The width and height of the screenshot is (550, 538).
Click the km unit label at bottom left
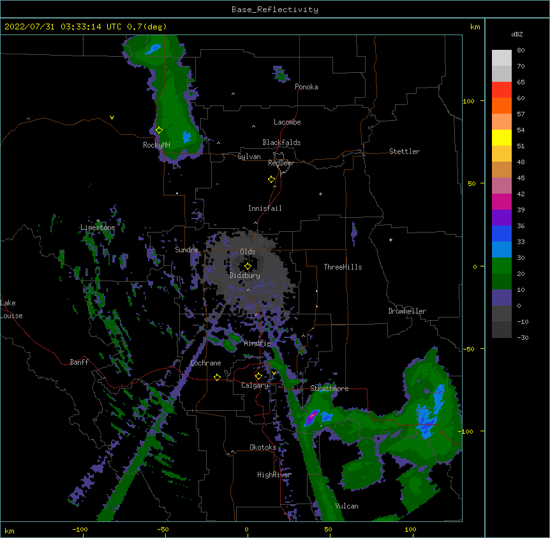pyautogui.click(x=10, y=531)
